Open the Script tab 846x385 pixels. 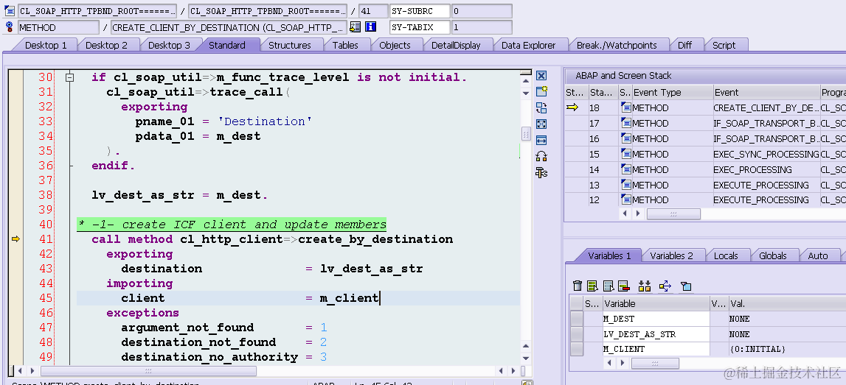[x=724, y=45]
